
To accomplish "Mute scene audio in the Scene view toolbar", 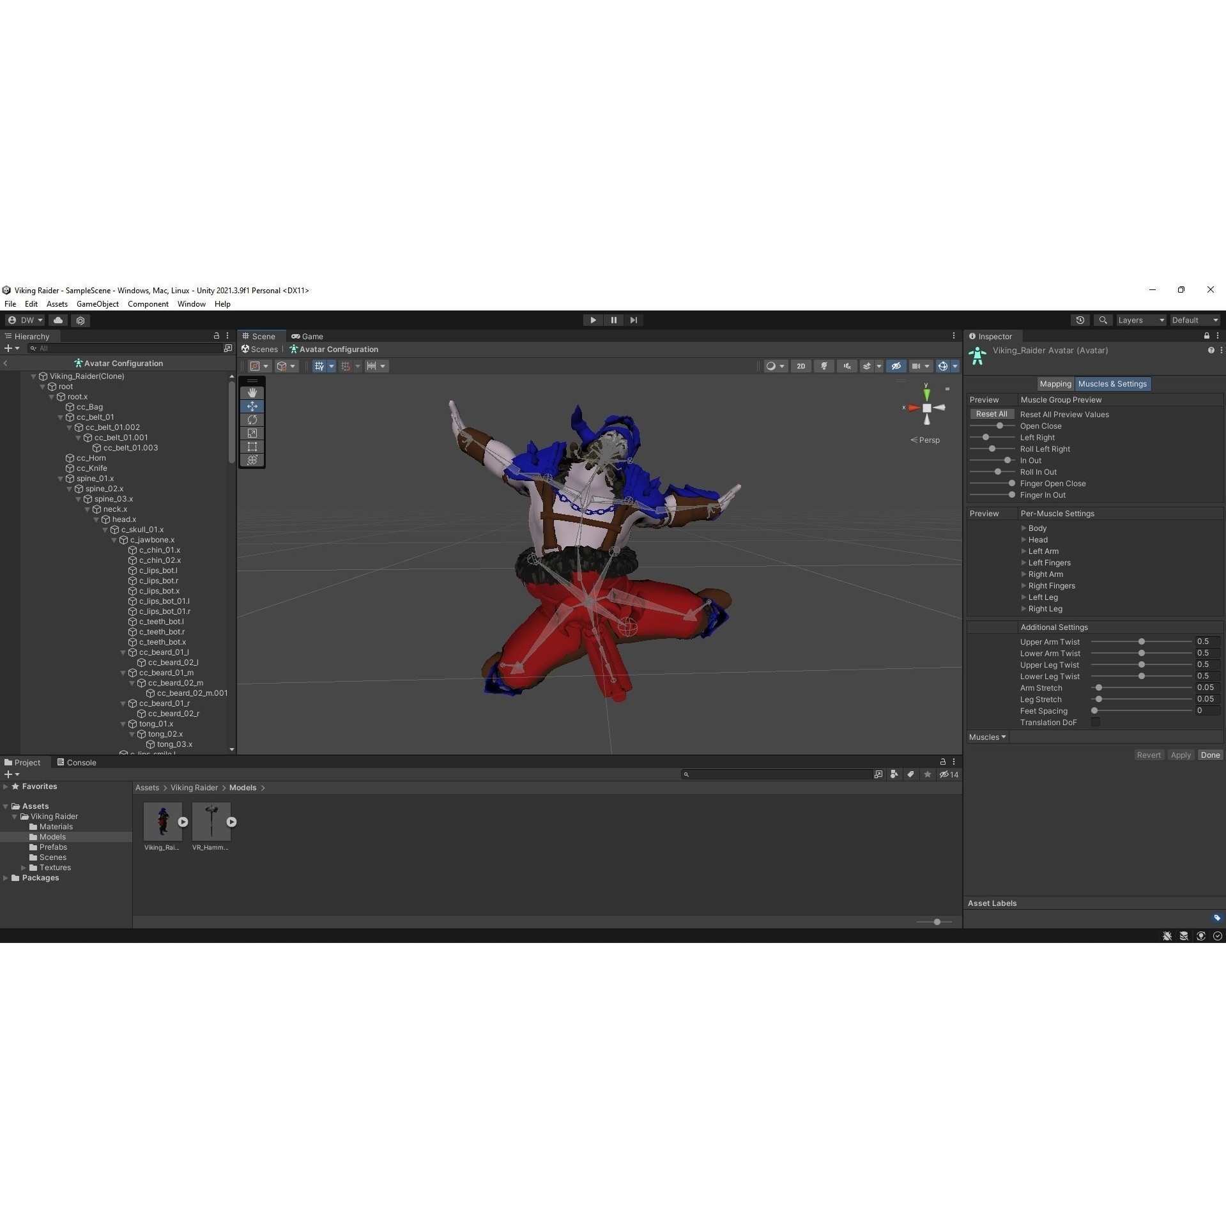I will [x=847, y=365].
